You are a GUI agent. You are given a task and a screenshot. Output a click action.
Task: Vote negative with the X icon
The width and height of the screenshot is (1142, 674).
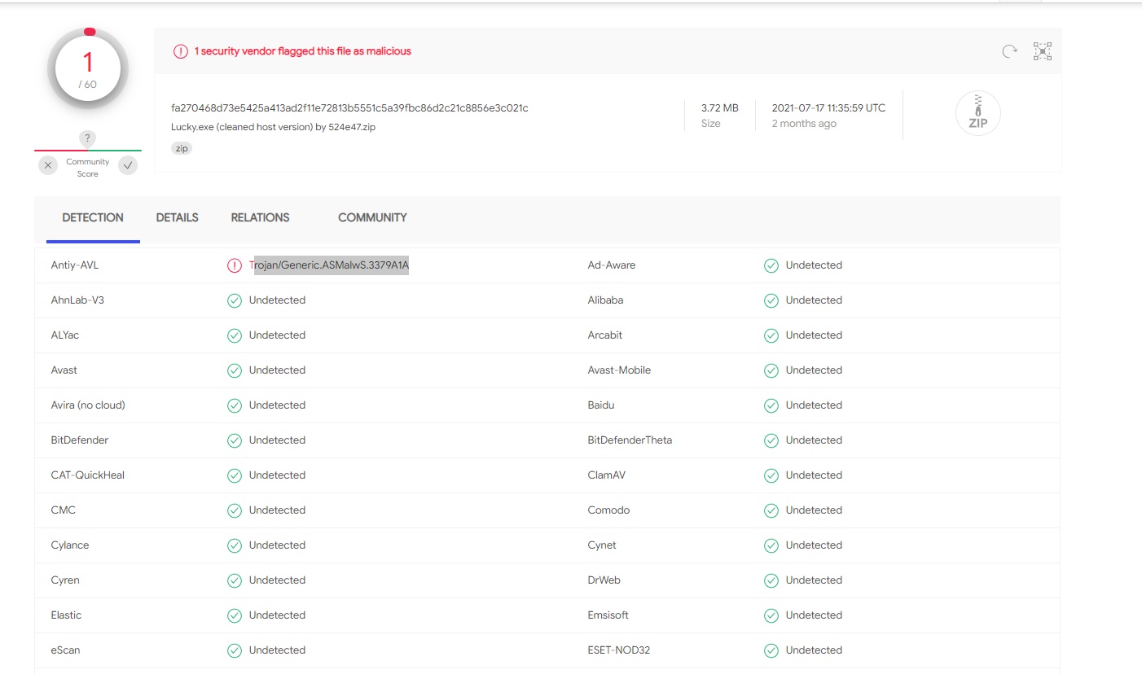pos(48,165)
